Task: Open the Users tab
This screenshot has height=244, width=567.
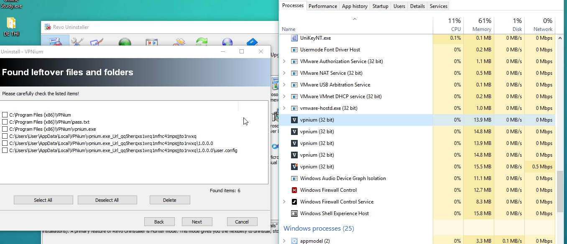Action: (399, 6)
